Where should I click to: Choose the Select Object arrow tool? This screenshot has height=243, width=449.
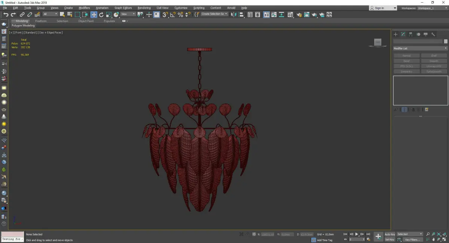pyautogui.click(x=62, y=15)
